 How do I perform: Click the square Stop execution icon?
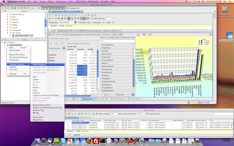pyautogui.click(x=65, y=18)
